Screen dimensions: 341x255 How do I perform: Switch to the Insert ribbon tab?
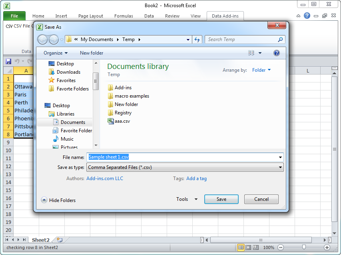61,16
